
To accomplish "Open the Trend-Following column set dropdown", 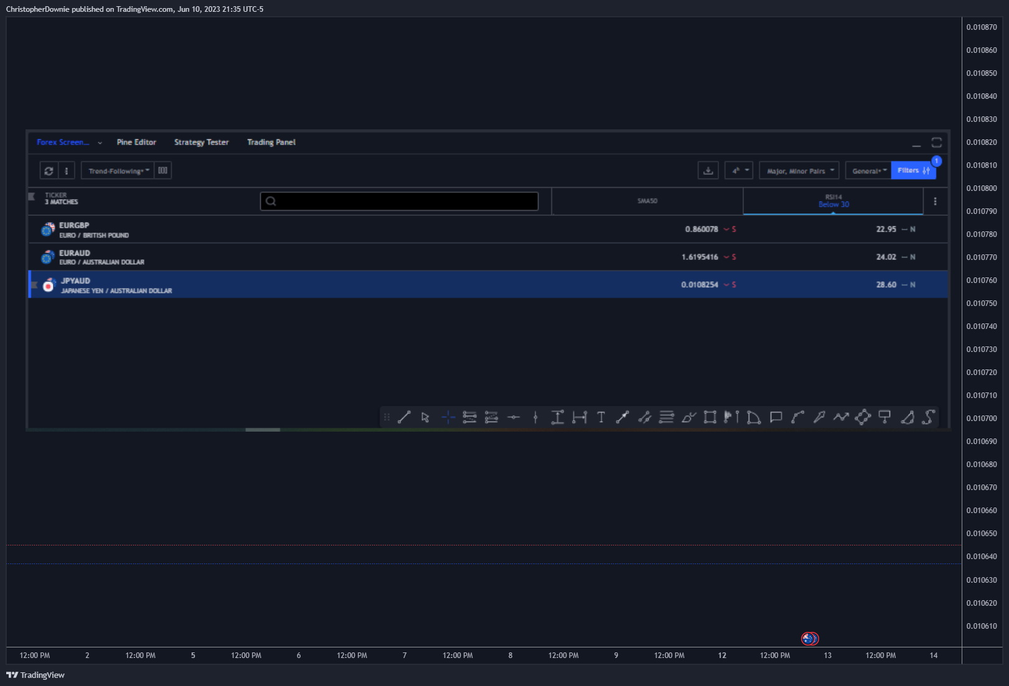I will pyautogui.click(x=118, y=170).
